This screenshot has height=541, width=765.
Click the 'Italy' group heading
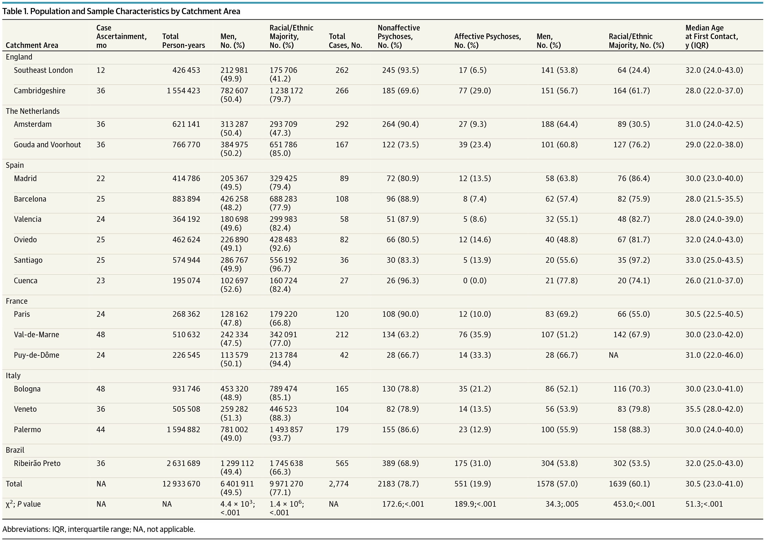13,375
